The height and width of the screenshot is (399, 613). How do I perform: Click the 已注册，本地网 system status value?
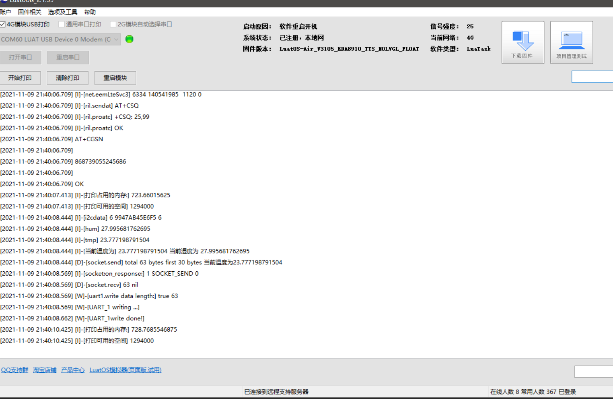coord(302,38)
